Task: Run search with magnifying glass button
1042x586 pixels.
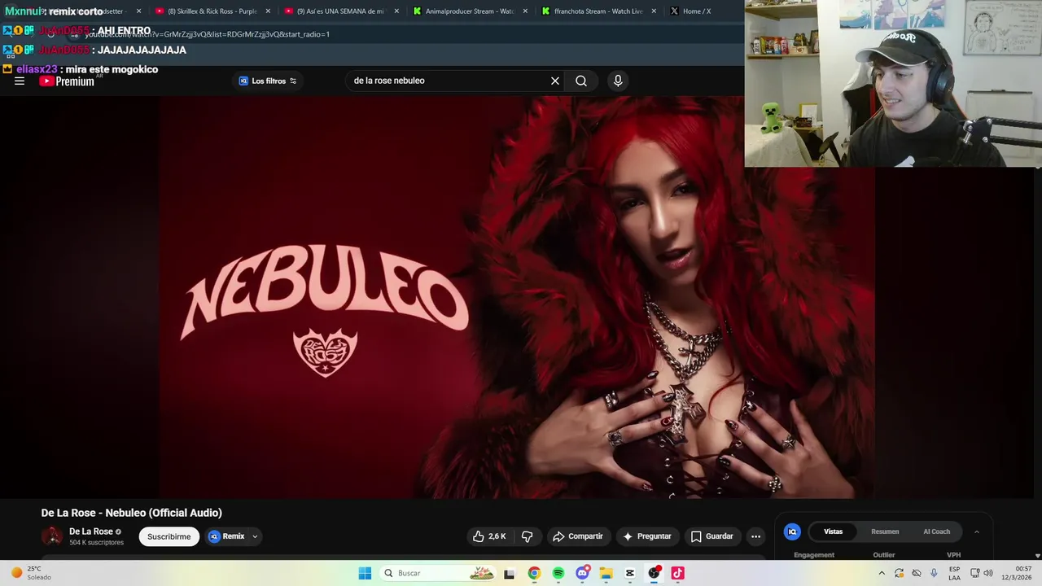Action: coord(581,81)
